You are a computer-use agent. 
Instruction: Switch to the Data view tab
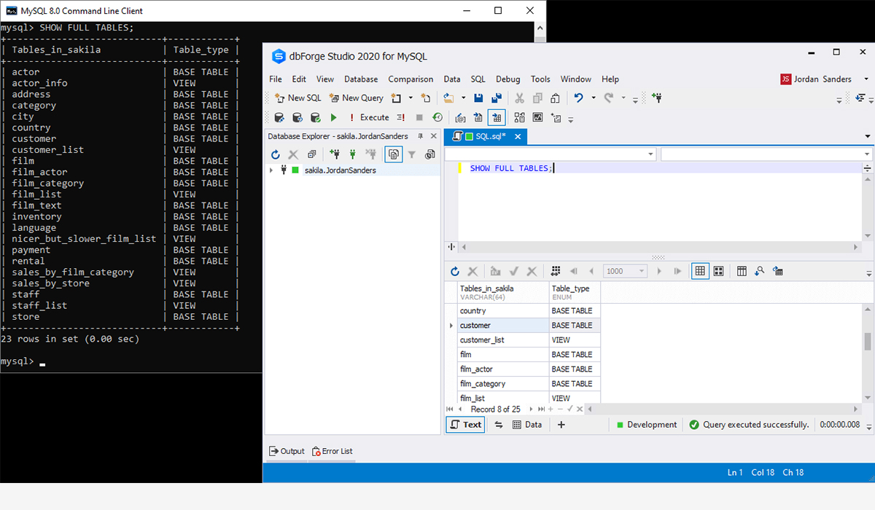pos(527,425)
